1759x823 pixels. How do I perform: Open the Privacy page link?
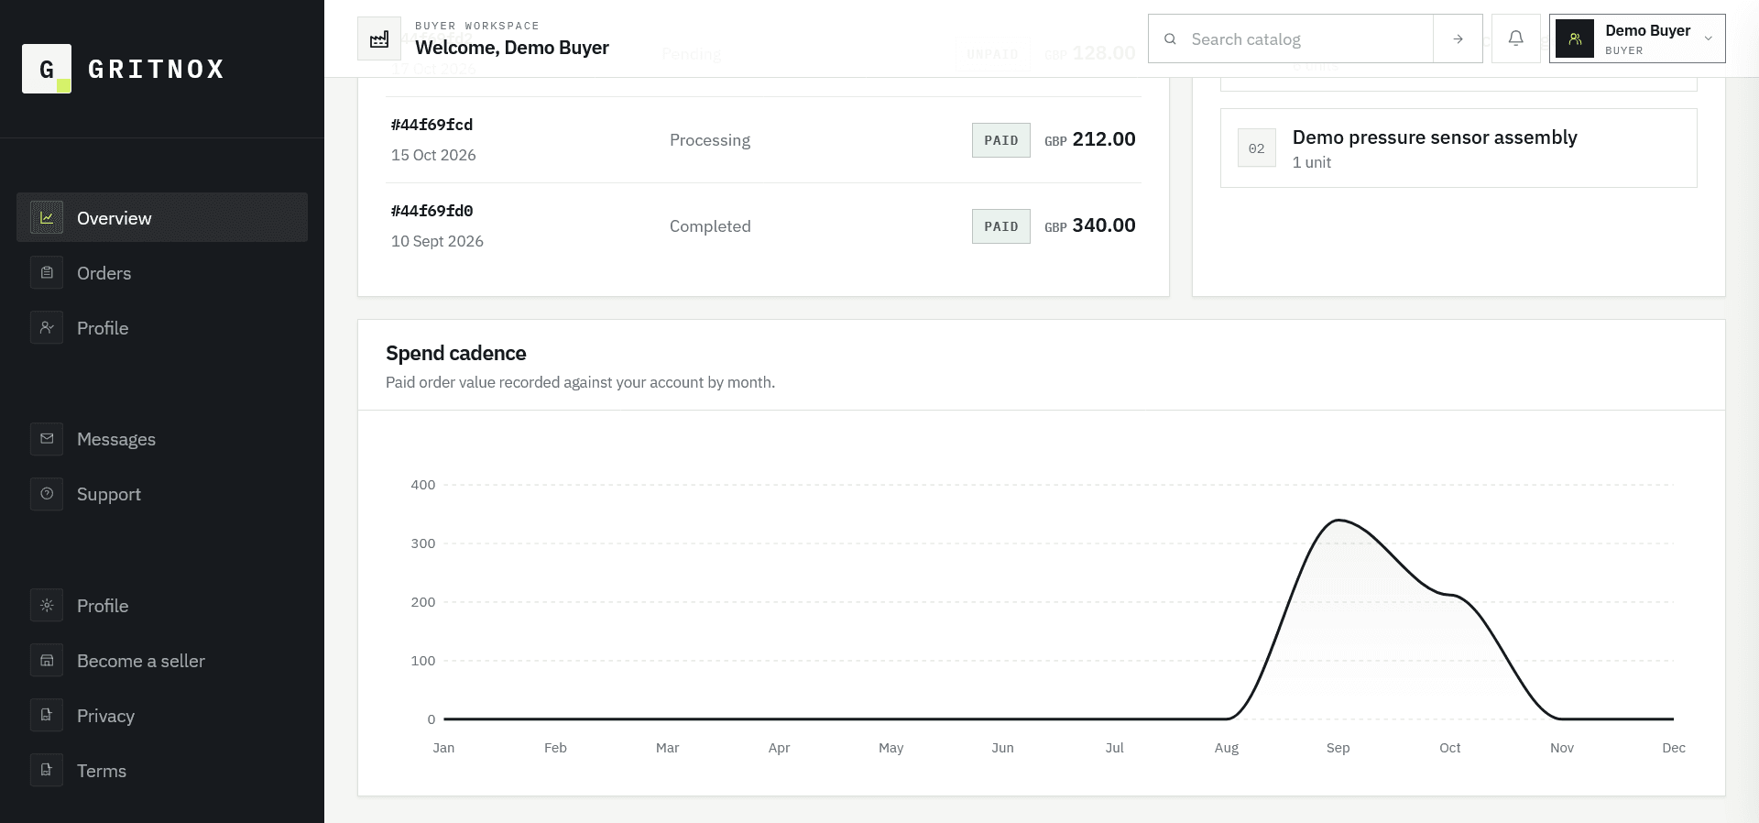tap(162, 715)
